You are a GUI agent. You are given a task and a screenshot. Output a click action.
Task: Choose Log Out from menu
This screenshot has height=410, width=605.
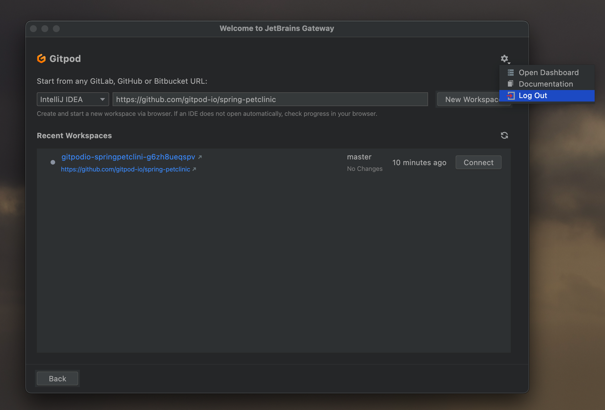[533, 96]
